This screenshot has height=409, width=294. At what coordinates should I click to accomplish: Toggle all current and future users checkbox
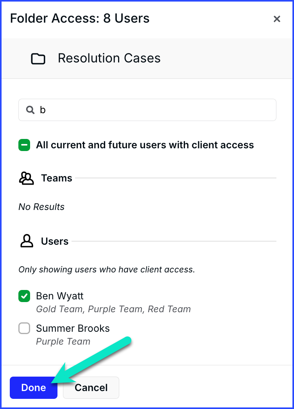coord(24,145)
